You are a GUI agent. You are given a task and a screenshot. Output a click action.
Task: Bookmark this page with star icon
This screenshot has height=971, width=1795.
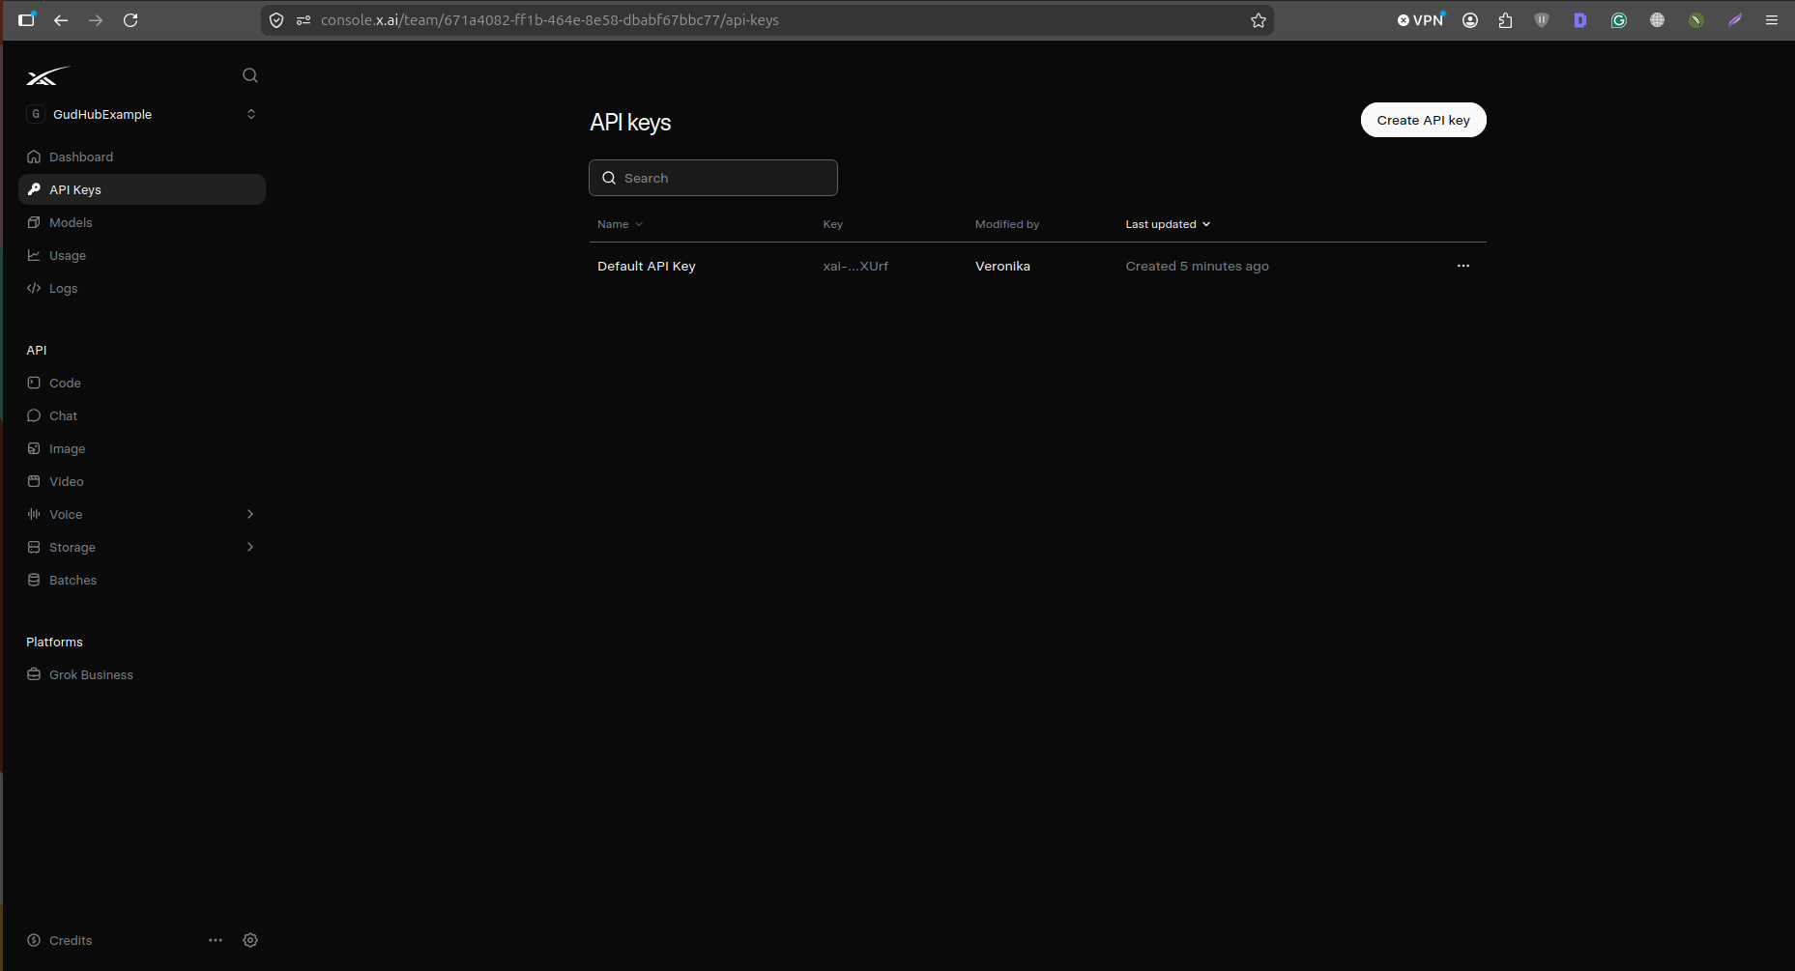(1258, 20)
